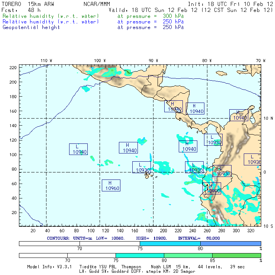
Task: Click the 'Tiedtke' scheme name
Action: (88, 267)
